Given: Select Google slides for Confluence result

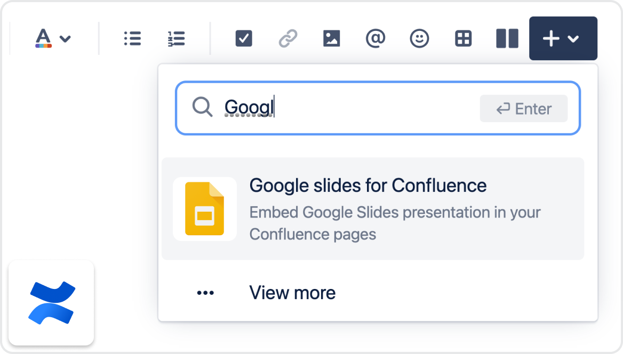Looking at the screenshot, I should (373, 208).
